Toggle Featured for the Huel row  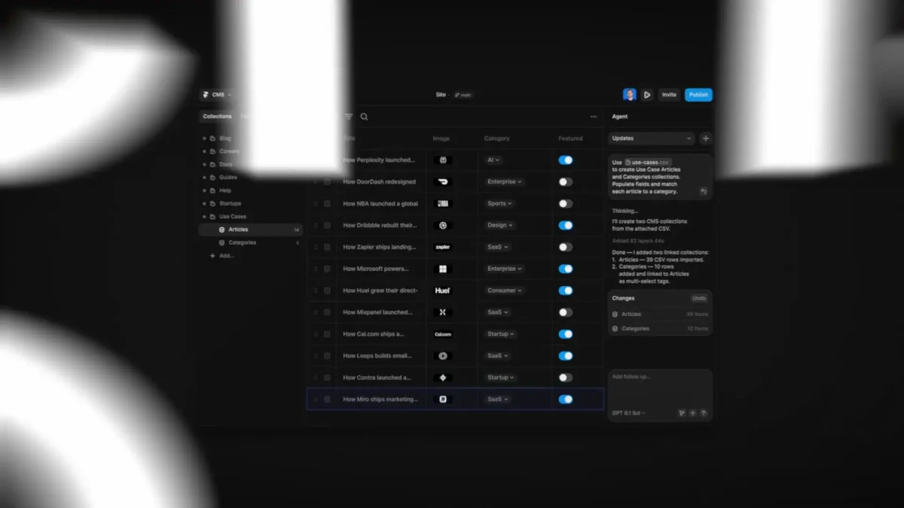(566, 291)
